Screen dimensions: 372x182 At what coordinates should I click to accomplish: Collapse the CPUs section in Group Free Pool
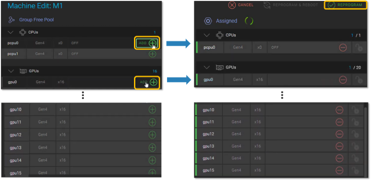click(x=11, y=32)
